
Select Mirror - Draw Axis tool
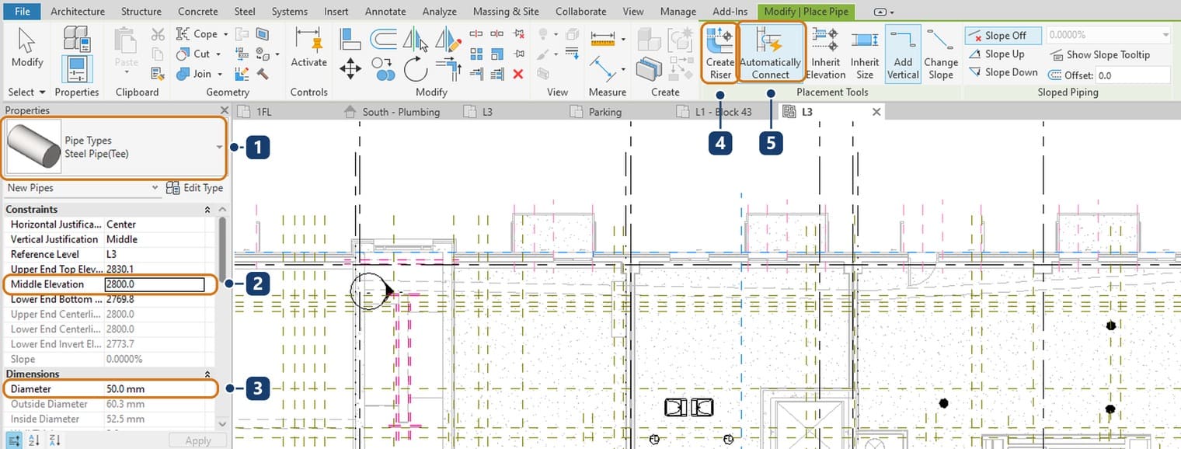tap(448, 38)
